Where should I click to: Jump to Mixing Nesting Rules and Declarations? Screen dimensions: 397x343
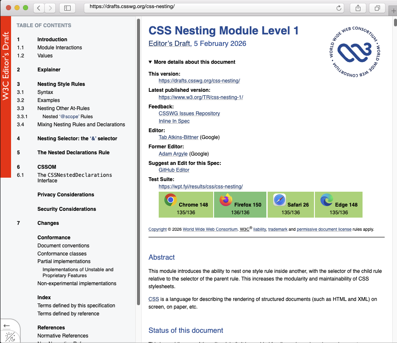point(81,125)
